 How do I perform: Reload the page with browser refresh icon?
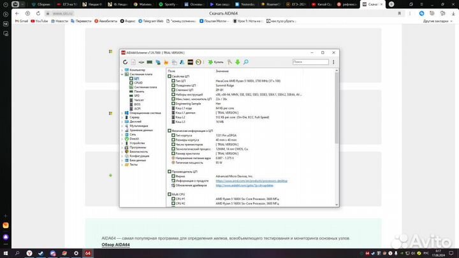pyautogui.click(x=38, y=13)
